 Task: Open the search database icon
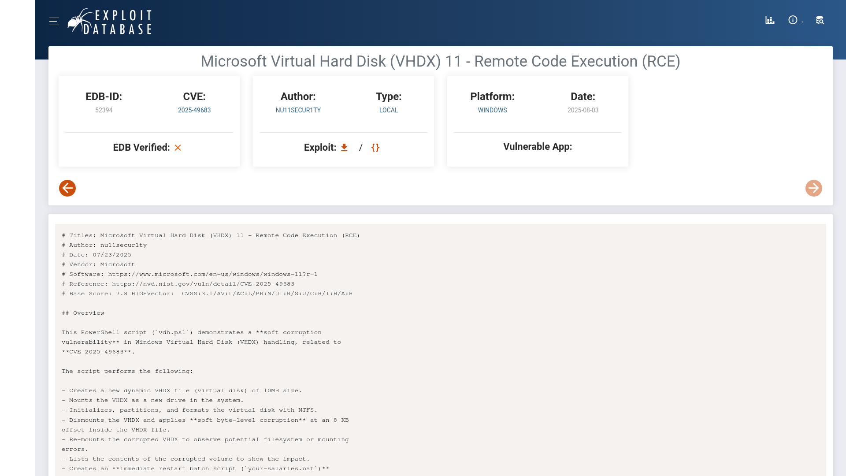pos(820,20)
